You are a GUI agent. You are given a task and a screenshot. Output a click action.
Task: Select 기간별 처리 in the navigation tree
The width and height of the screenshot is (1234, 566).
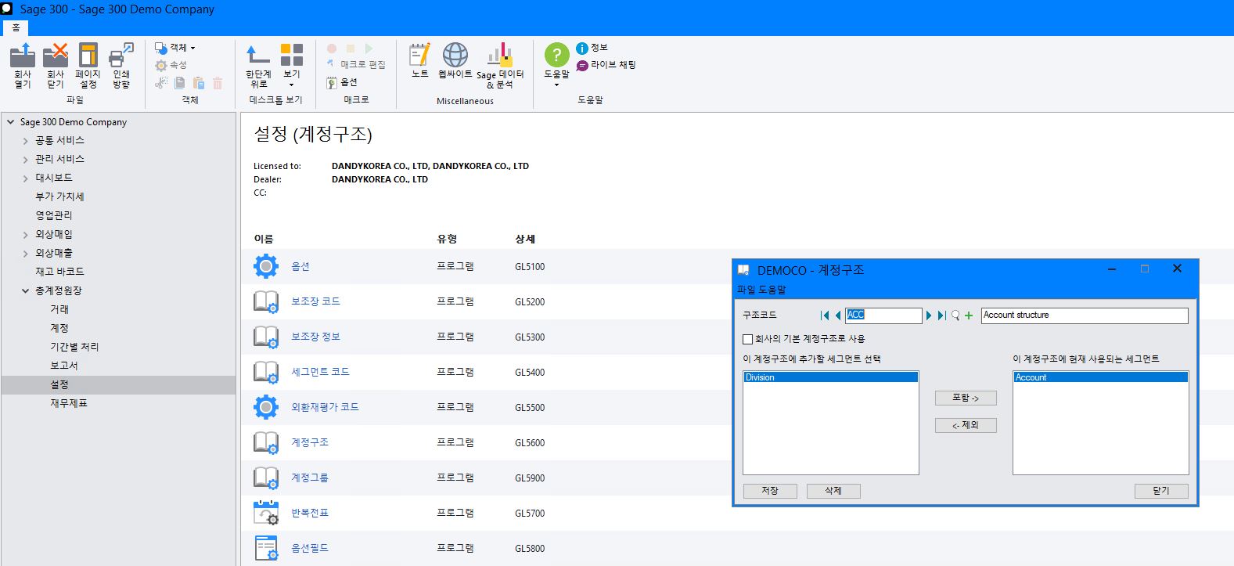[74, 347]
